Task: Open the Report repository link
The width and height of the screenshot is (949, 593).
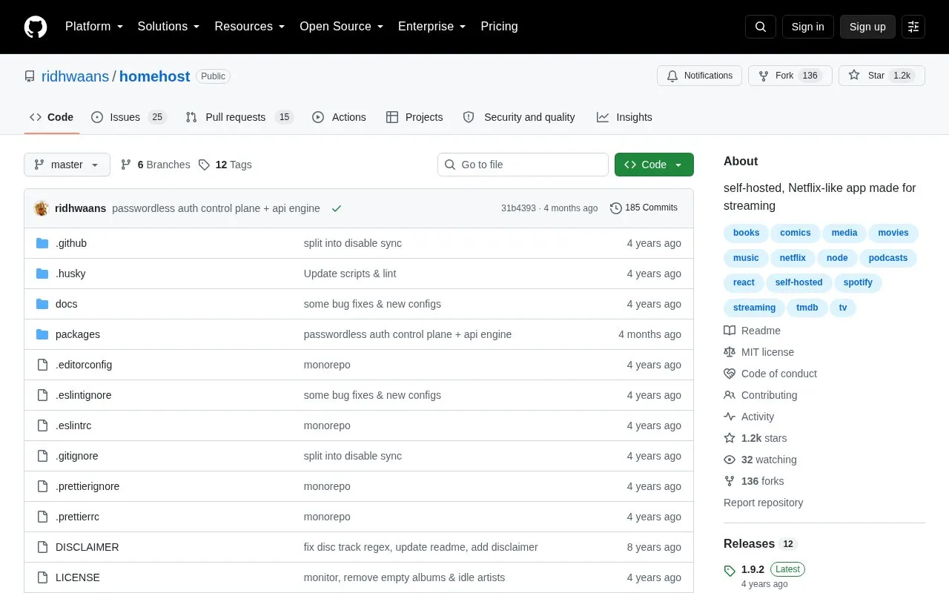Action: coord(763,503)
